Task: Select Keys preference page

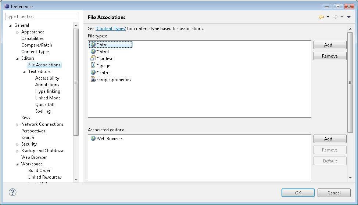Action: (x=26, y=118)
